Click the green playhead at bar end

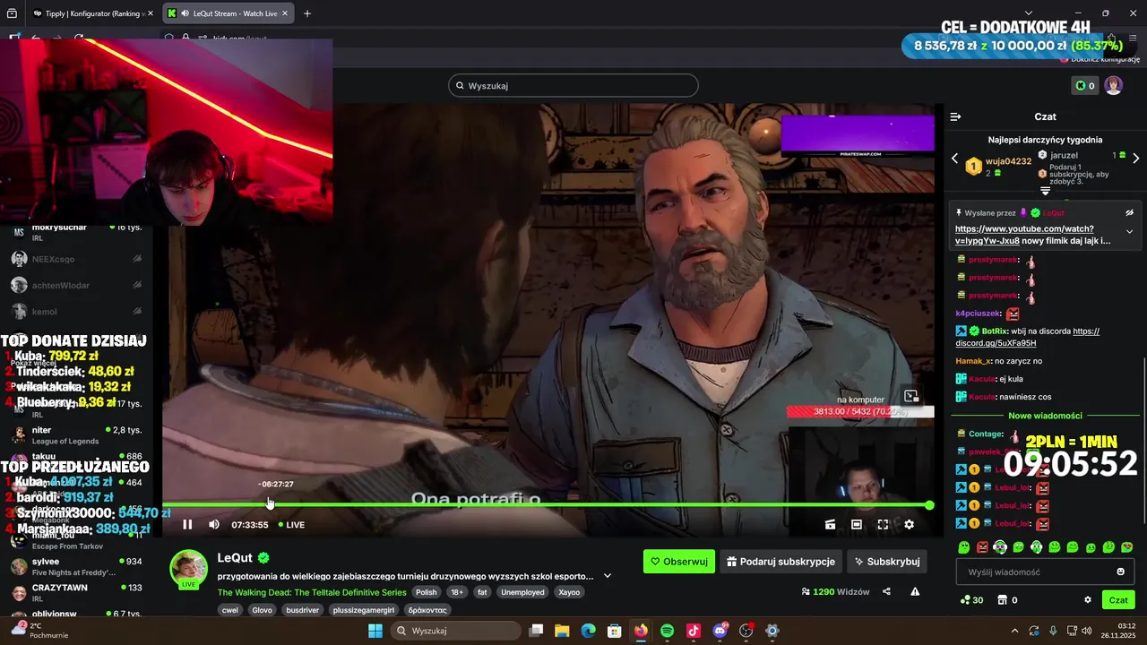[x=929, y=505]
